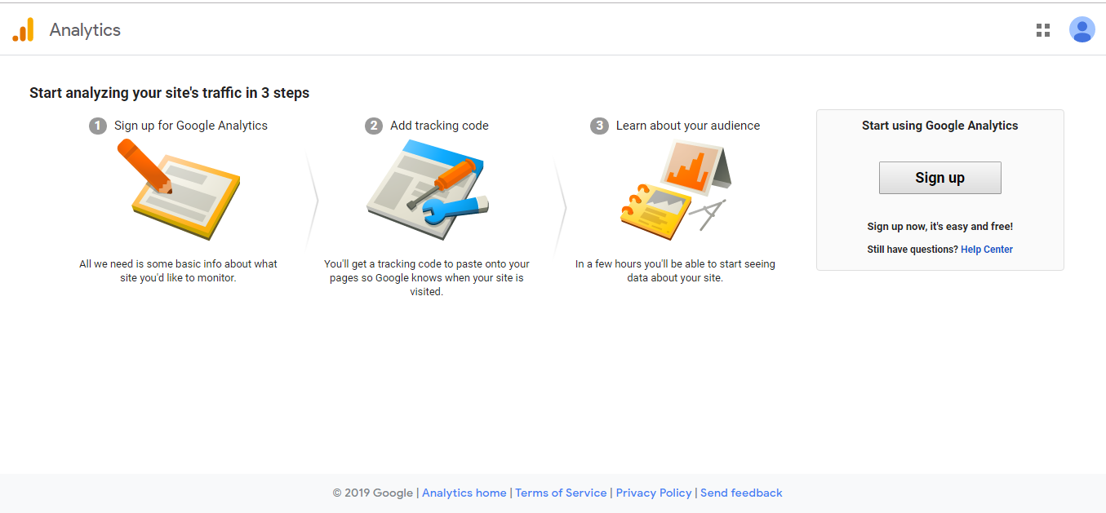Open the Privacy Policy link
1106x513 pixels.
pyautogui.click(x=654, y=493)
